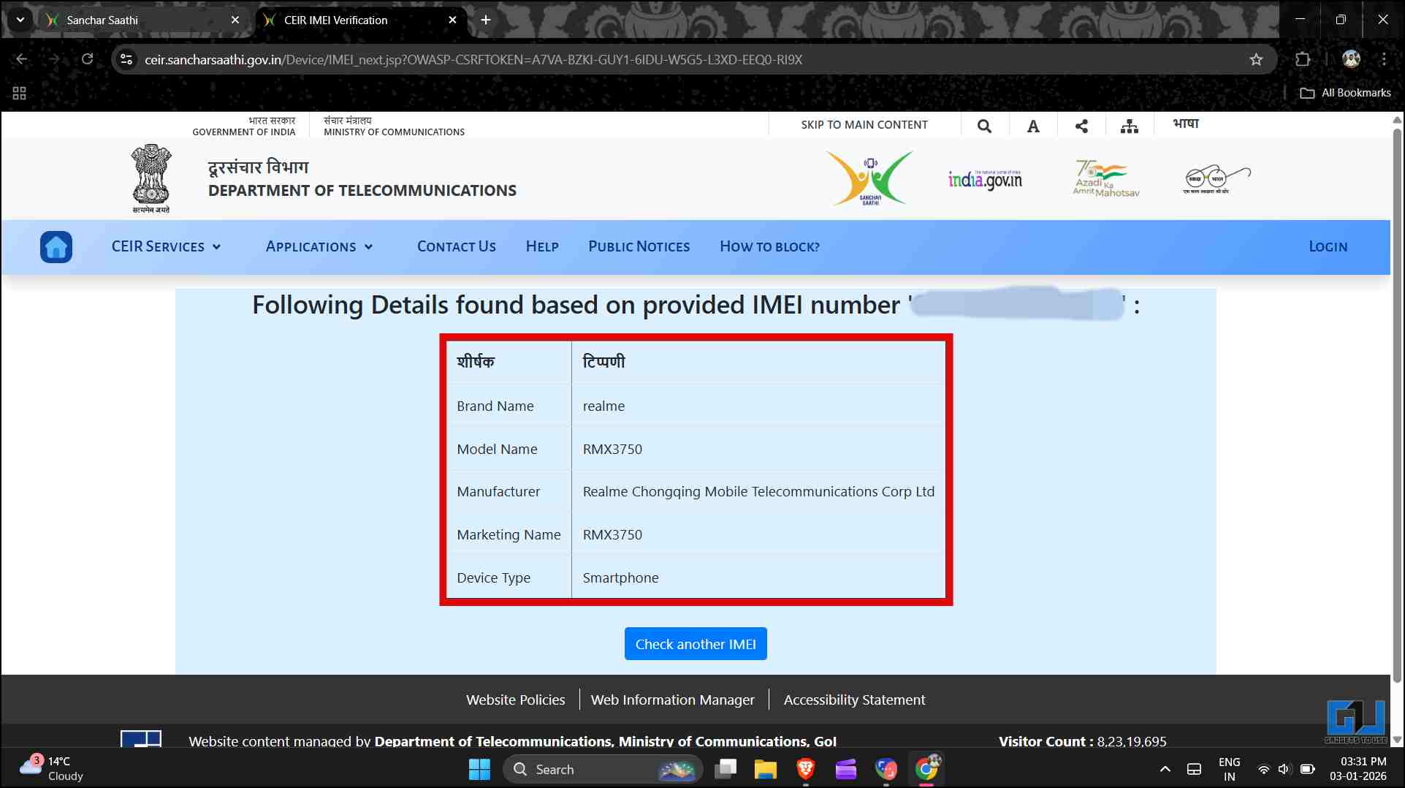Open the Public Notices menu item
The image size is (1405, 788).
click(639, 247)
